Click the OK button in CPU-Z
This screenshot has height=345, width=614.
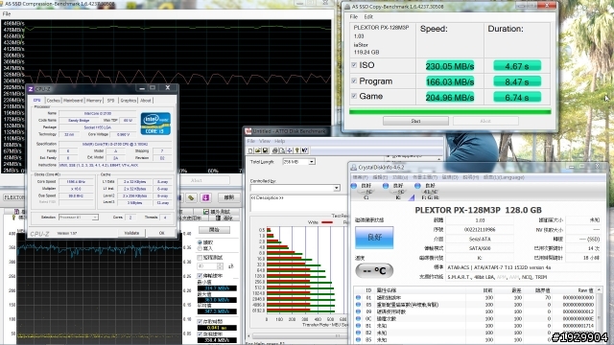pyautogui.click(x=162, y=233)
